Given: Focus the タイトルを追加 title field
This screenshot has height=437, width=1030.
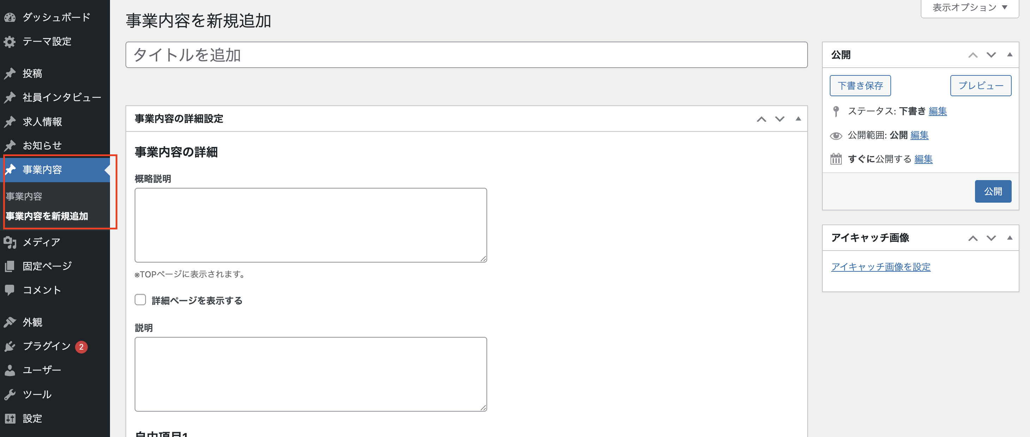Looking at the screenshot, I should 467,55.
